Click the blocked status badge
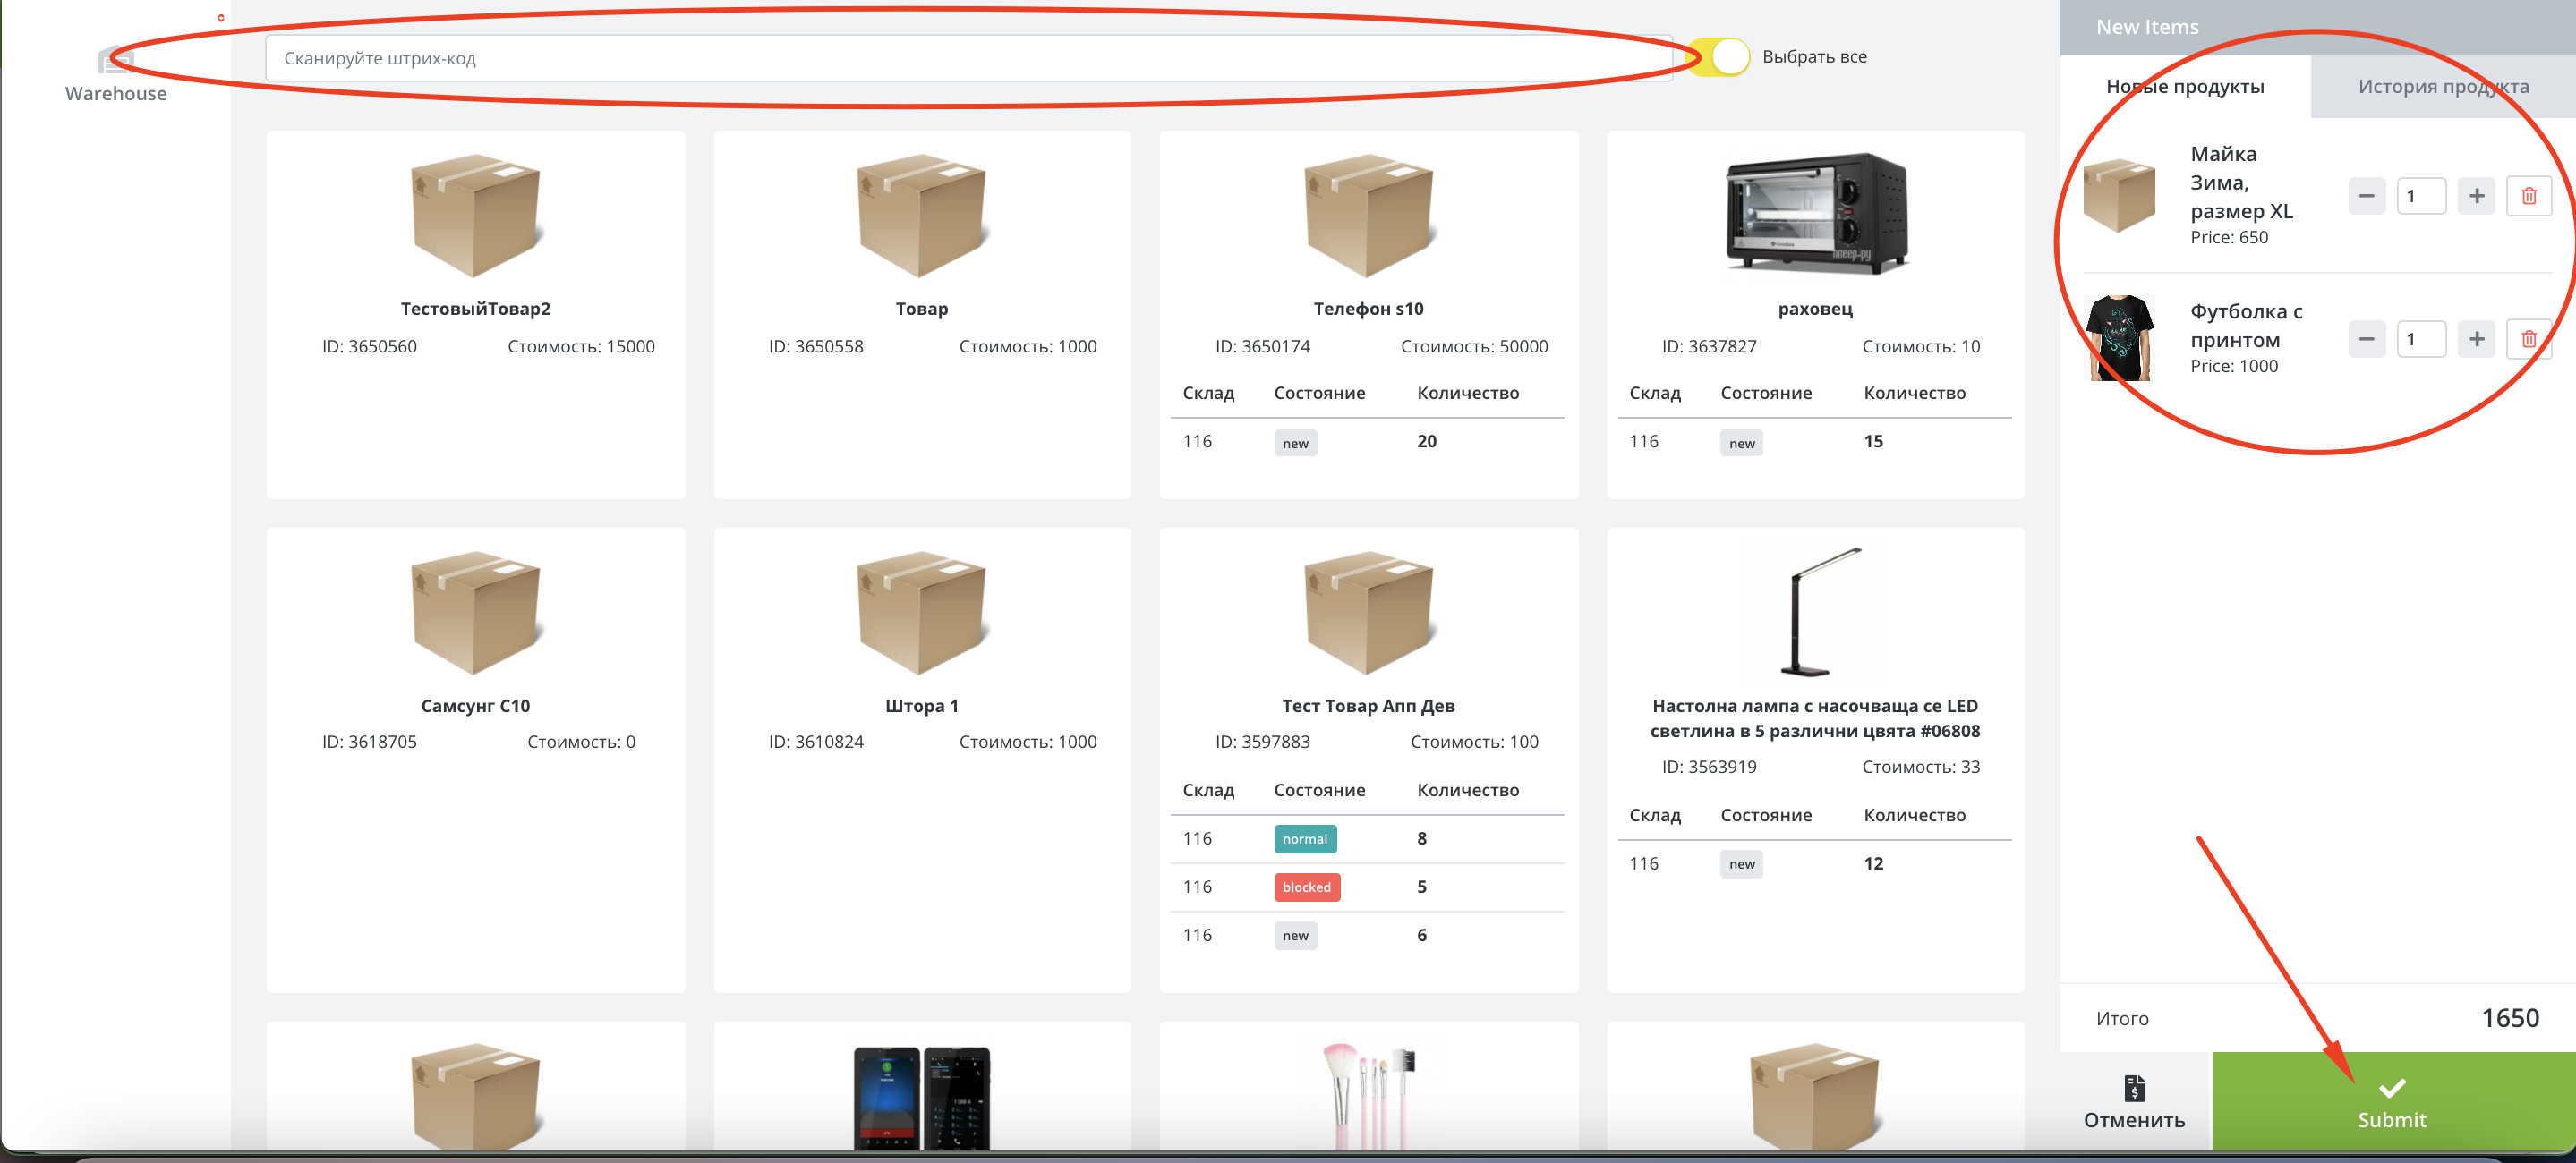 click(x=1307, y=887)
